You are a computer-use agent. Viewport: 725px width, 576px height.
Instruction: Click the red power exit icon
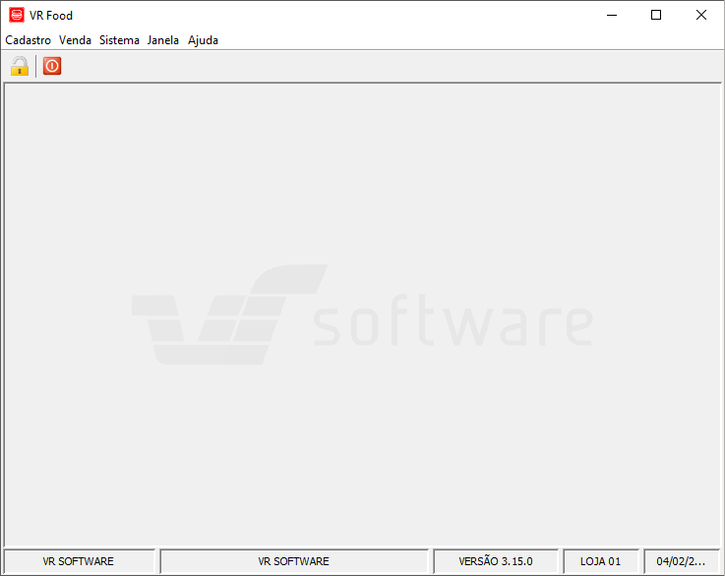click(x=52, y=66)
